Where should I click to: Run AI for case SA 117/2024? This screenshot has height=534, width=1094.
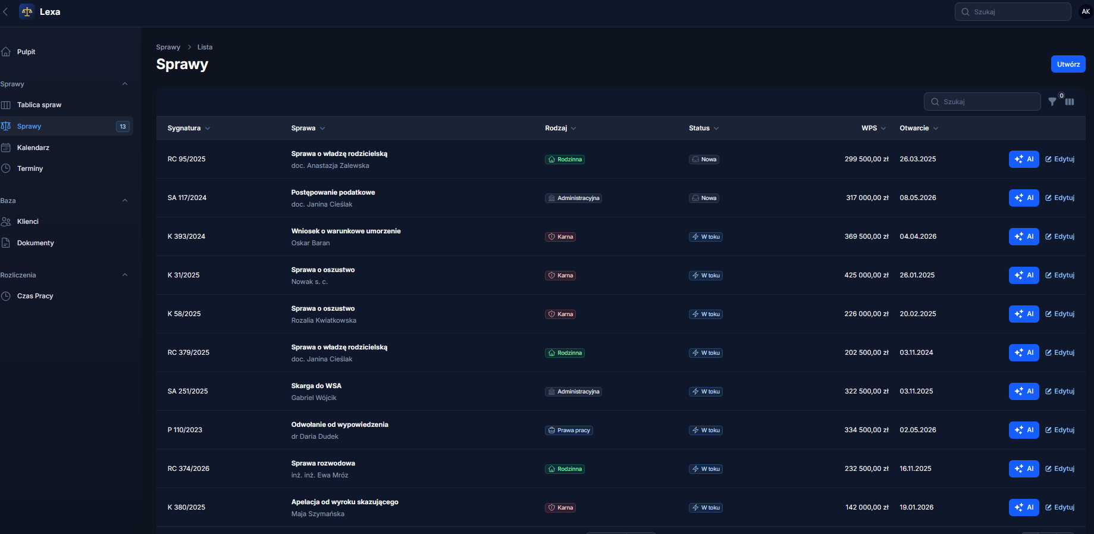point(1024,198)
